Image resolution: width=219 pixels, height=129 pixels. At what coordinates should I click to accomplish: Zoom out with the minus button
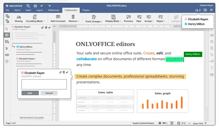point(189,123)
